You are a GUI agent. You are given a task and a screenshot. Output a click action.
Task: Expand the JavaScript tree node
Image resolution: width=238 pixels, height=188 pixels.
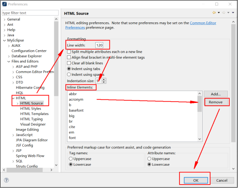[13, 135]
